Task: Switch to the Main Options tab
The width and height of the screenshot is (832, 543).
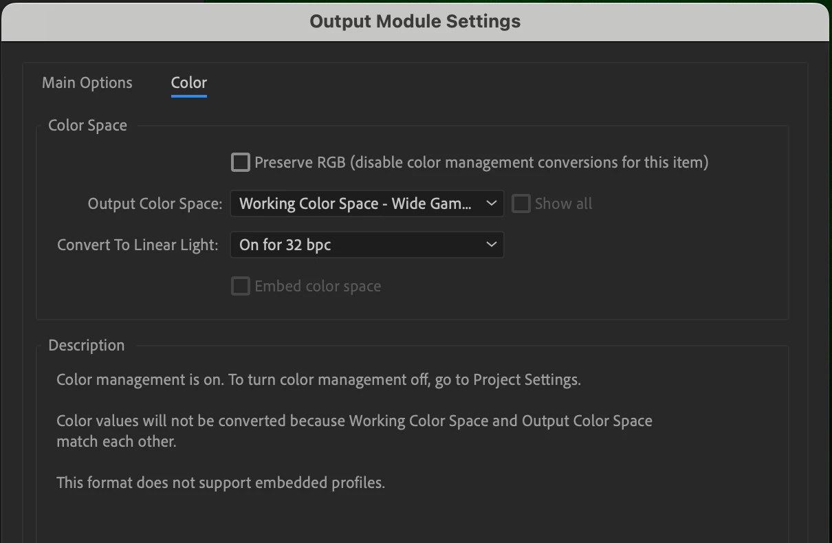Action: pos(87,83)
